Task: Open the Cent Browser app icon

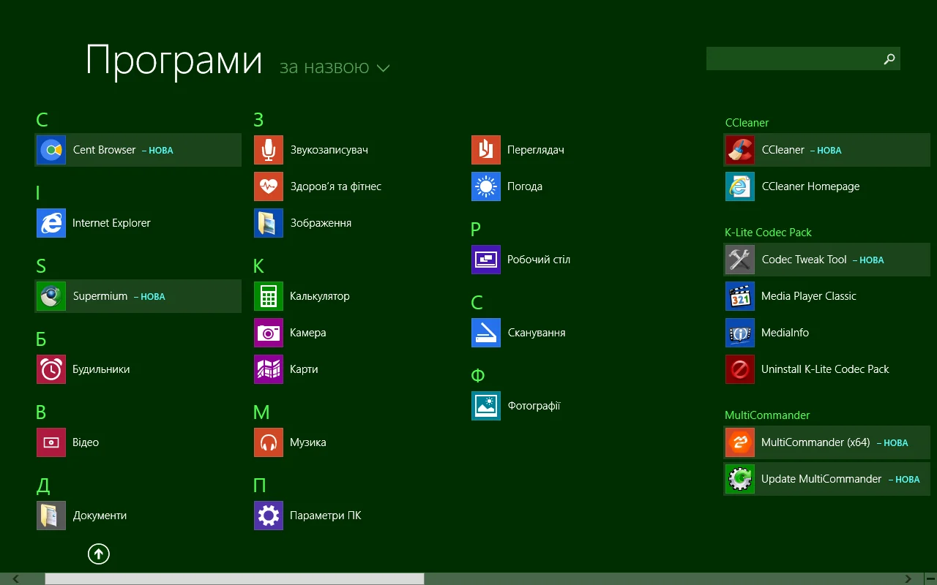Action: click(51, 150)
